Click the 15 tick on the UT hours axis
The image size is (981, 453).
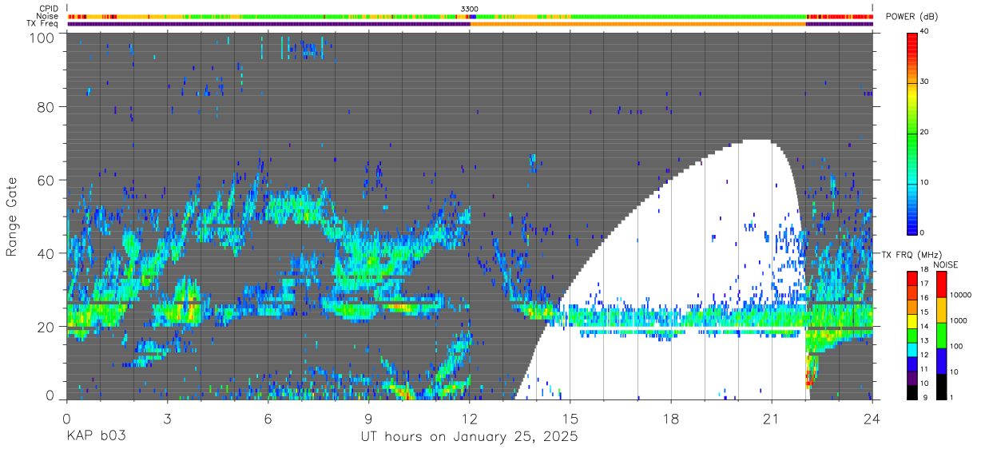pos(570,418)
